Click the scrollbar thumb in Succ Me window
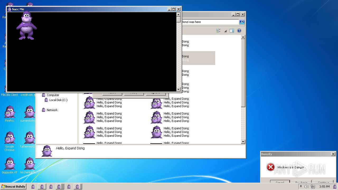The height and width of the screenshot is (190, 338). pyautogui.click(x=179, y=20)
